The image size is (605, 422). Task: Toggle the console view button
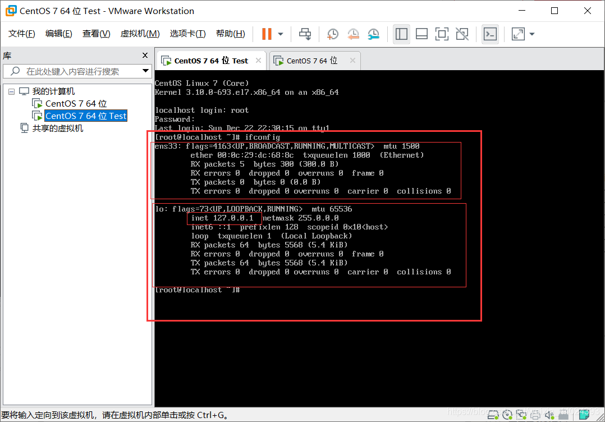point(490,34)
